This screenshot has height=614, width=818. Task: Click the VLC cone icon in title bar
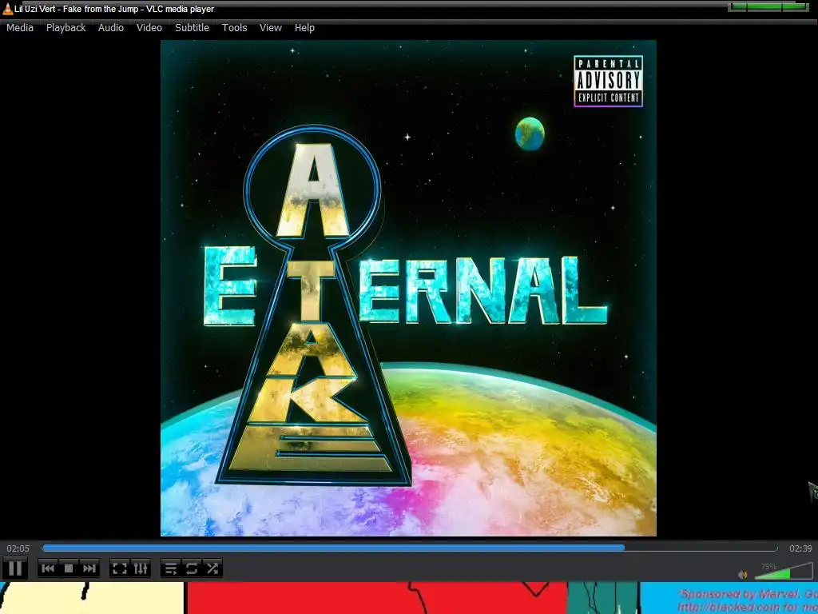[x=7, y=8]
